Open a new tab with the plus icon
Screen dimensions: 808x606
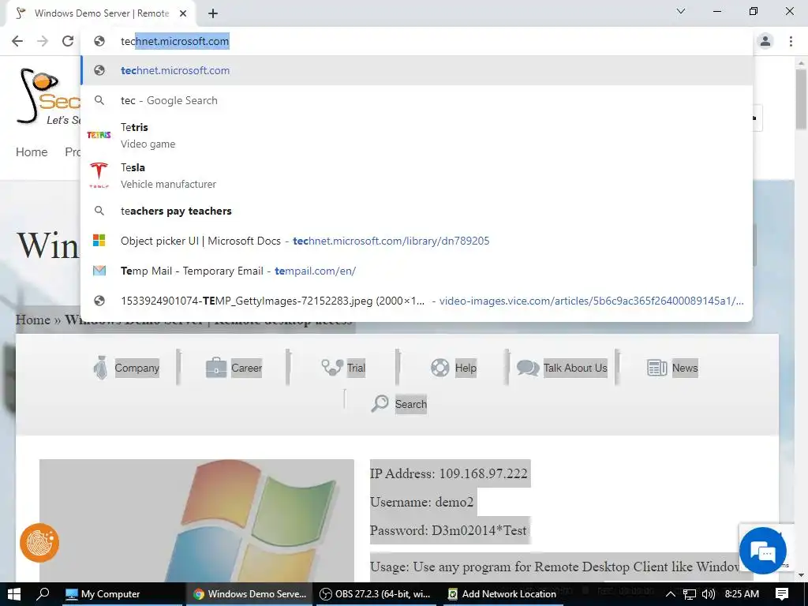pyautogui.click(x=213, y=13)
